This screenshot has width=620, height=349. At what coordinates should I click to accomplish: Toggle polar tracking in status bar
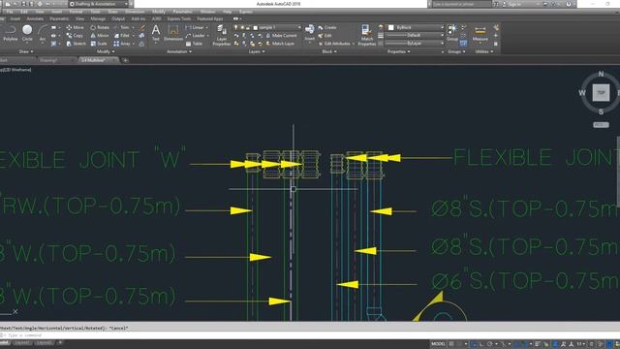tap(490, 344)
